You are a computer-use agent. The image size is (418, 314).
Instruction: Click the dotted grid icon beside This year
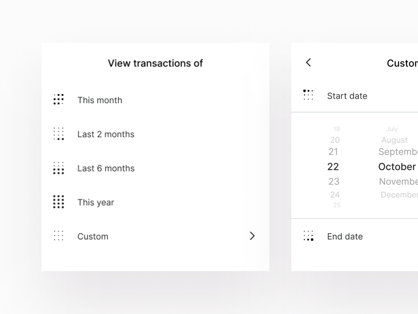[59, 202]
